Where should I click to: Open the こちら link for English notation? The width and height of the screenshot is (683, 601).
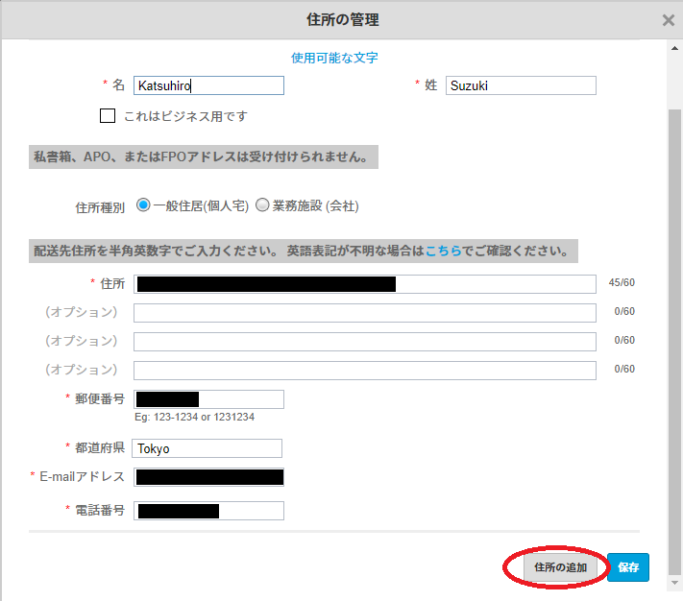click(444, 252)
